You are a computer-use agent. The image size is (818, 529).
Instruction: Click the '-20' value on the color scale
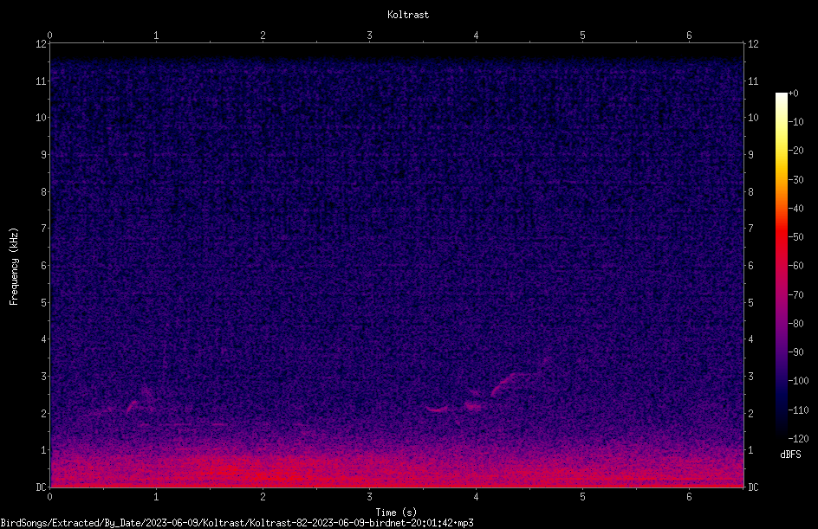[x=795, y=151]
